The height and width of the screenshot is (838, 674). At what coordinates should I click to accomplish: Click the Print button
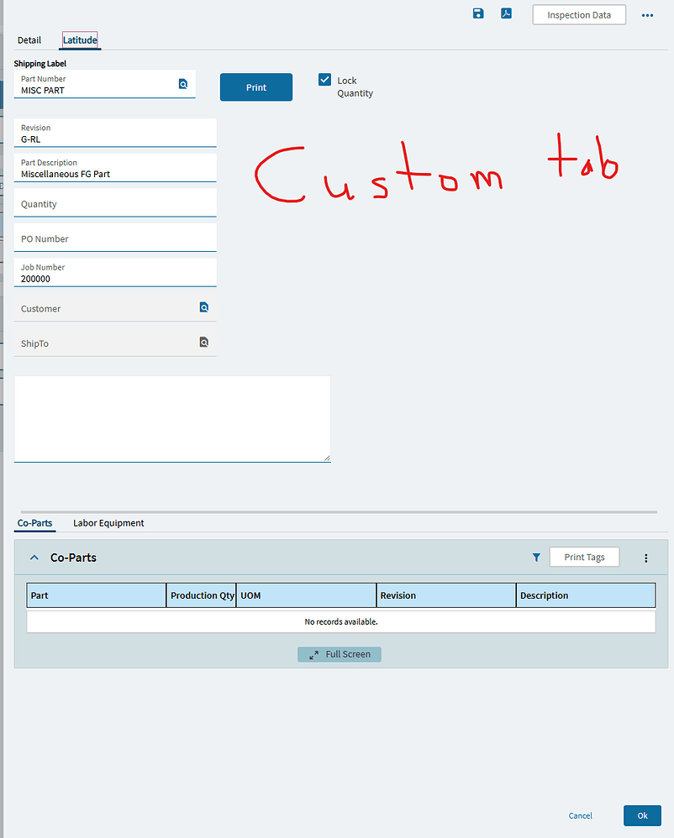tap(255, 86)
